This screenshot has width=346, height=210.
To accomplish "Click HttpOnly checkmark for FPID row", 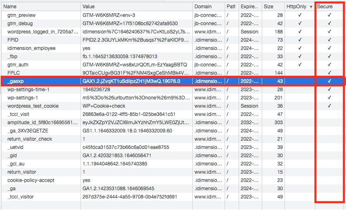I will [300, 40].
